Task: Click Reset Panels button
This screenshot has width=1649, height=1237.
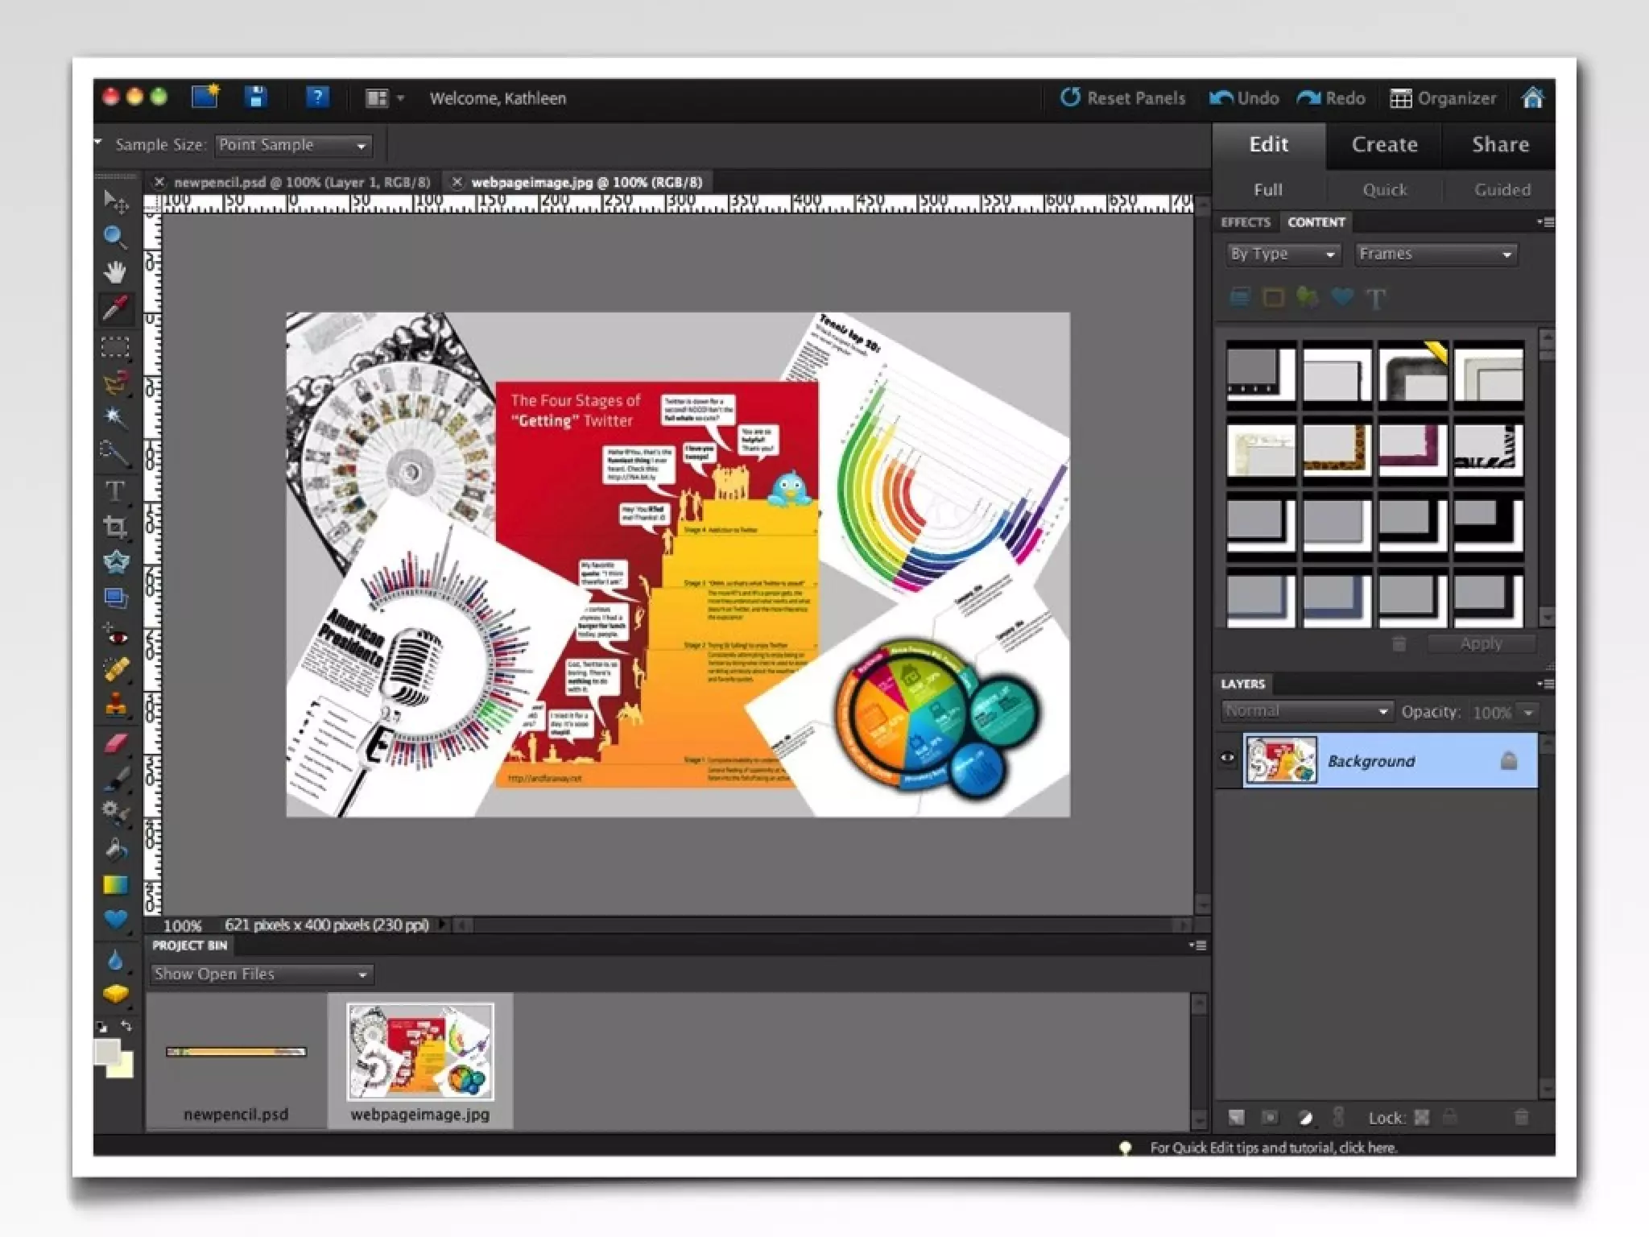Action: (1123, 98)
